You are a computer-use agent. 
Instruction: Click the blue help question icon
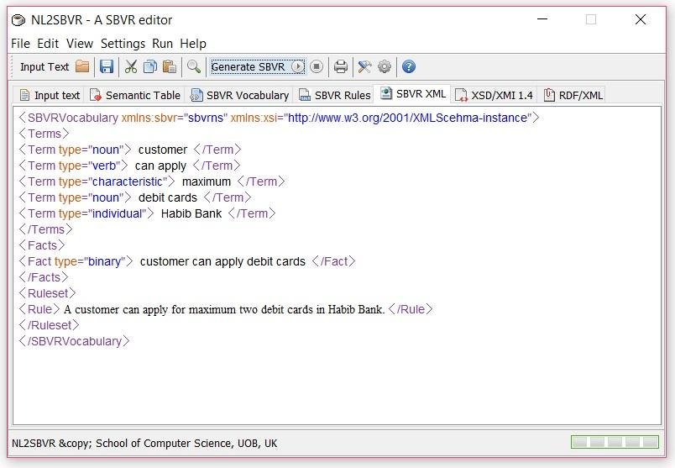[x=409, y=66]
